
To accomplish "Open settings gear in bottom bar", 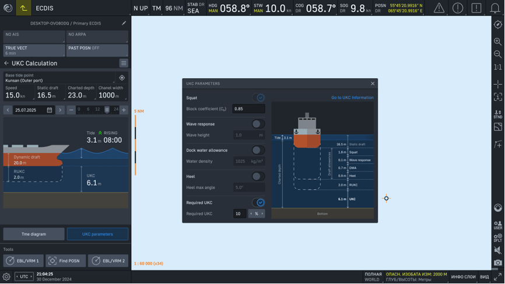I will 6,276.
